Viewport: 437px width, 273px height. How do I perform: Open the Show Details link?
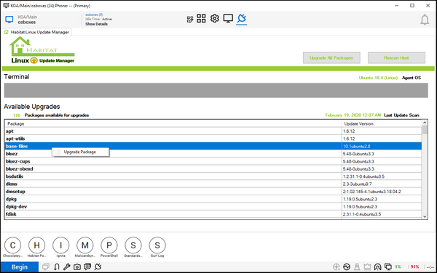click(96, 24)
